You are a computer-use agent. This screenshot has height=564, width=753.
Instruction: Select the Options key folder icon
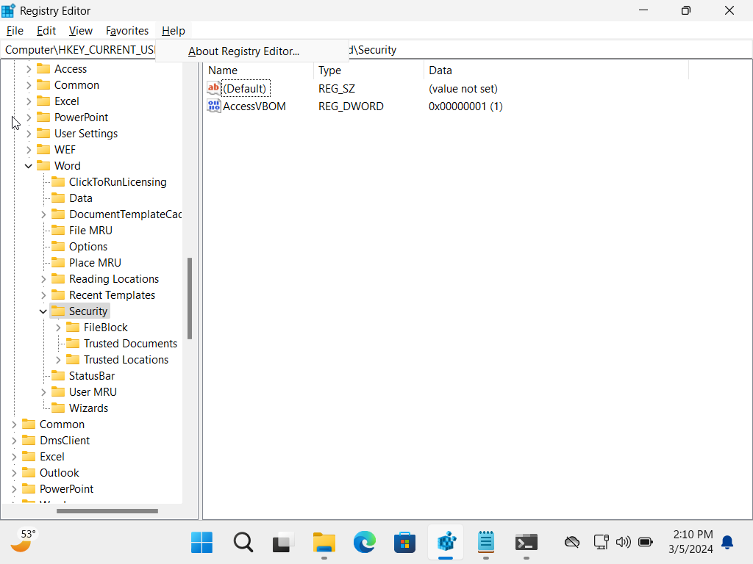click(58, 247)
